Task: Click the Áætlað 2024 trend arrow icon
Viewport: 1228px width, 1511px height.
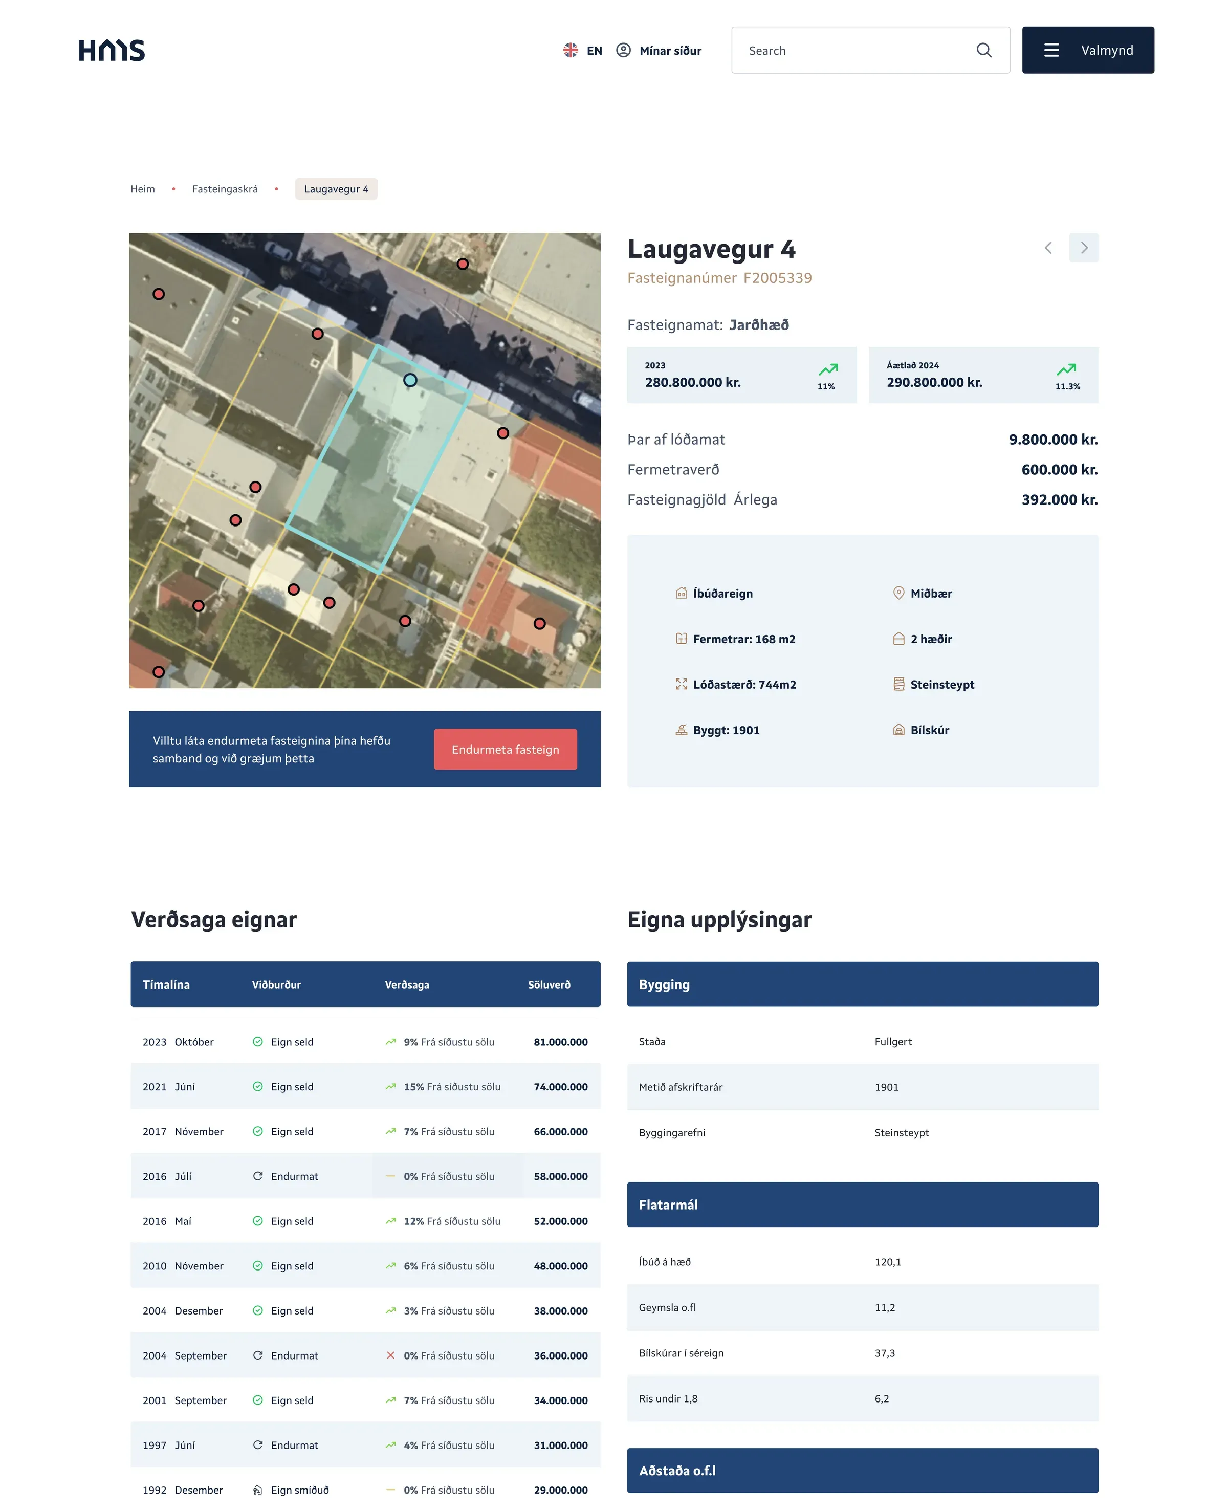Action: 1067,369
